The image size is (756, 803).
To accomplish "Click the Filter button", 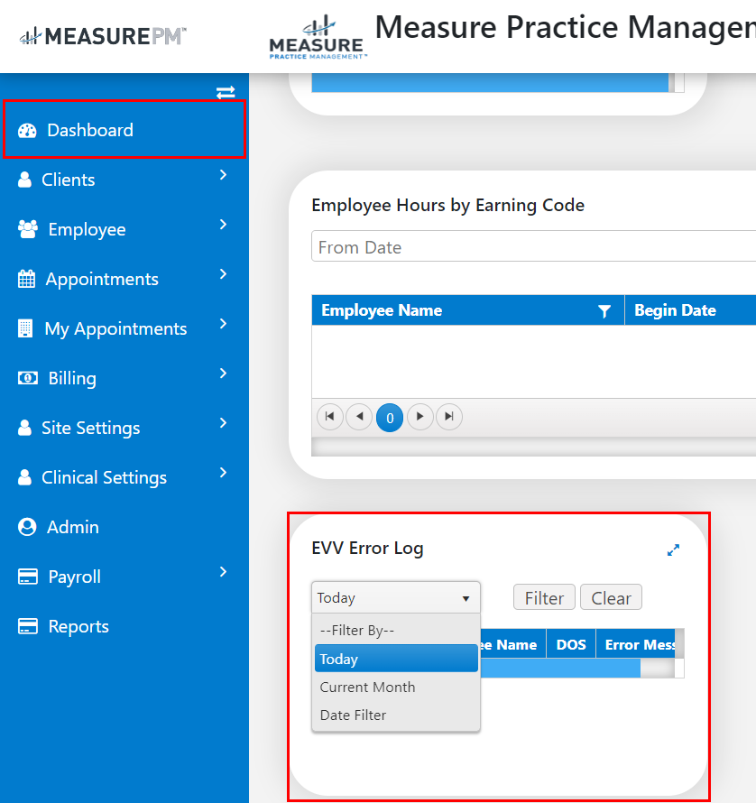I will [544, 597].
